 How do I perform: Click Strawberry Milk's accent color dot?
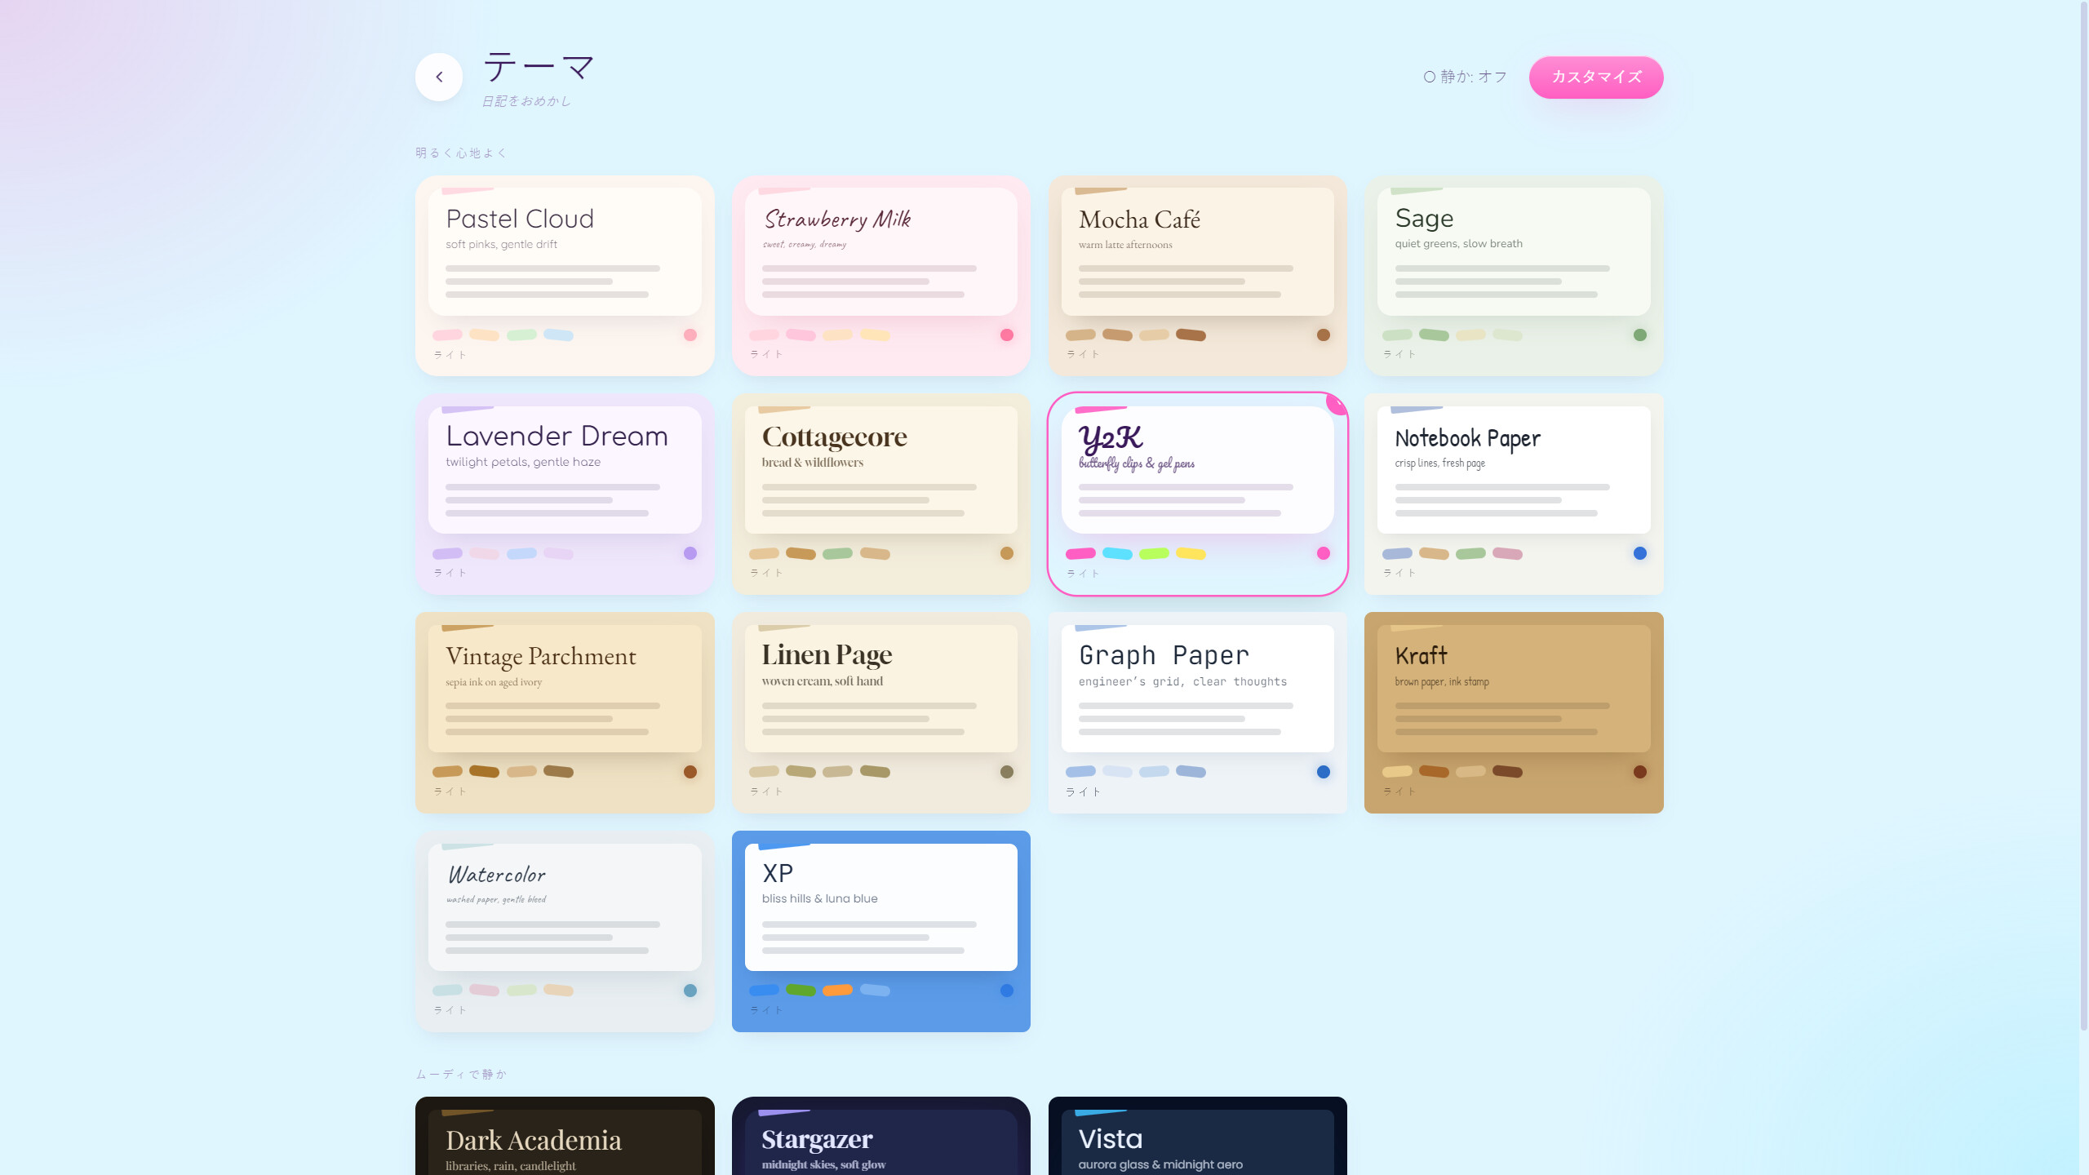point(1007,335)
